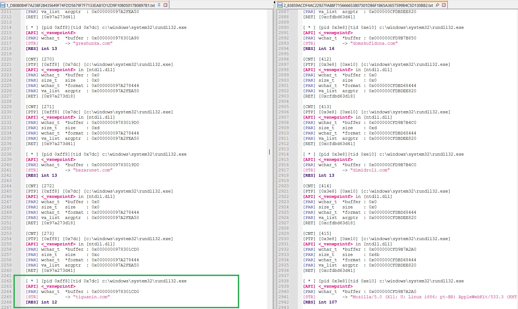Click the string "dimidroli.com"
This screenshot has width=518, height=309.
coord(370,170)
